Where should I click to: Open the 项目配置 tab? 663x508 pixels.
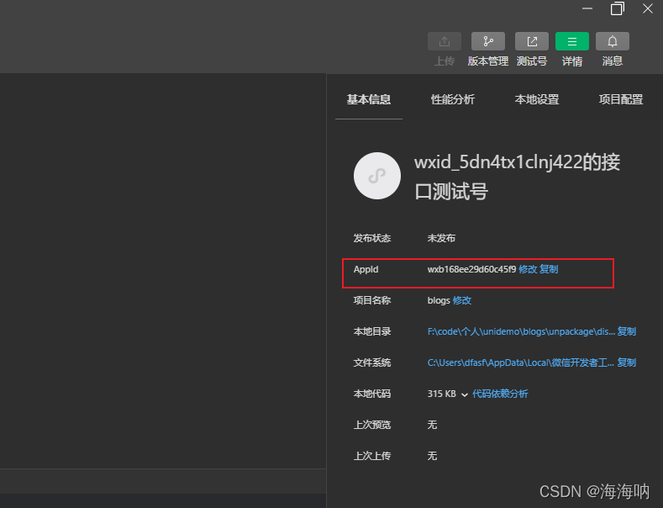(621, 99)
